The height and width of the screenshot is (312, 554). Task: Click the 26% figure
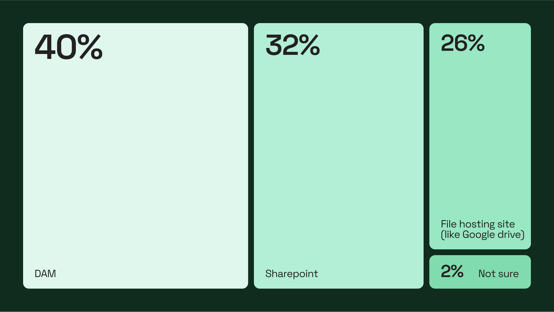pos(463,43)
